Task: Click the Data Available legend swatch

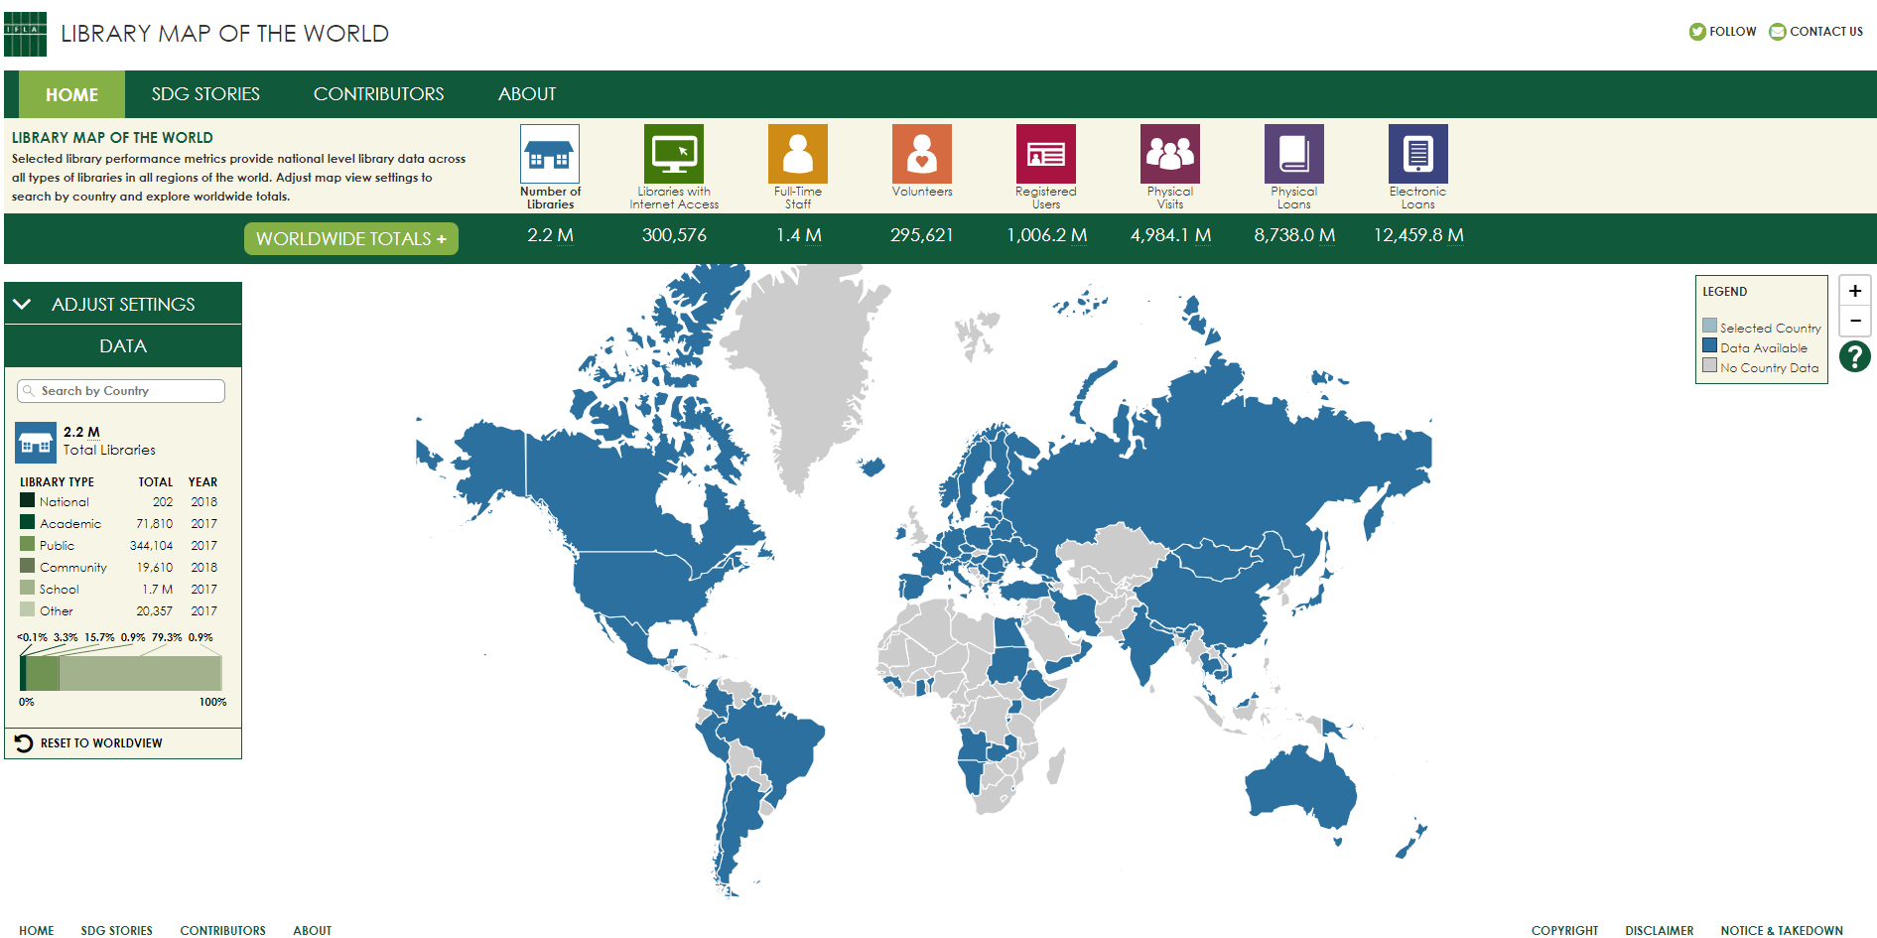Action: [1709, 345]
